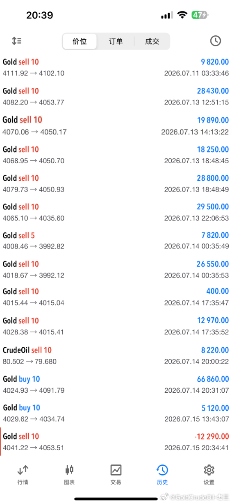Switch to the 成交 segment
Viewport: 232px width, 503px height.
tap(152, 41)
